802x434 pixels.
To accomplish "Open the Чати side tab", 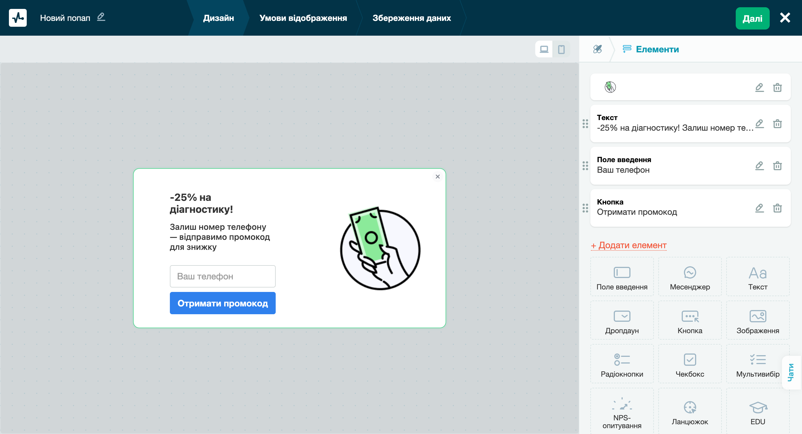I will [791, 372].
